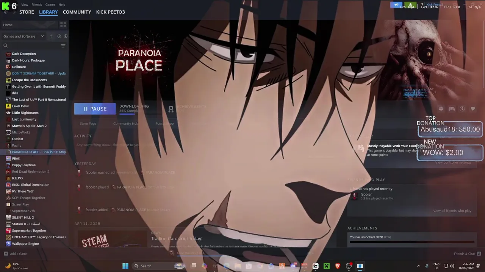The width and height of the screenshot is (485, 272).
Task: Toggle the ready-to-play filter icon
Action: pos(66,36)
